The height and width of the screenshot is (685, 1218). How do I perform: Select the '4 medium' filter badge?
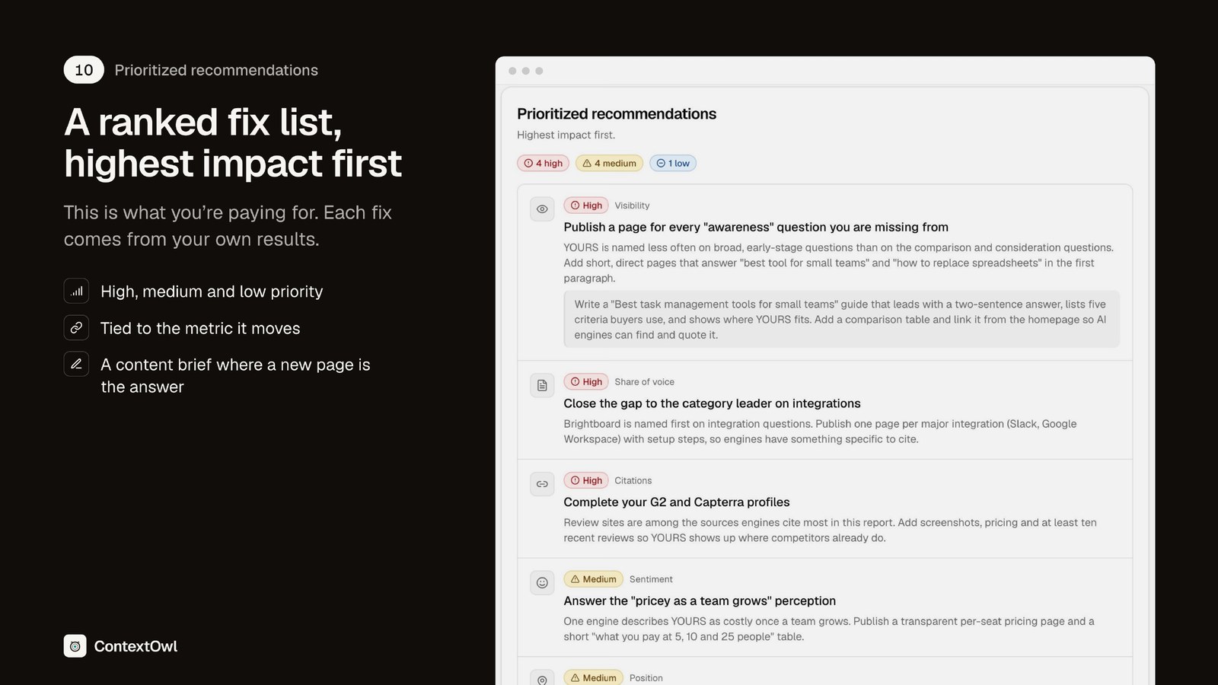[x=609, y=164]
